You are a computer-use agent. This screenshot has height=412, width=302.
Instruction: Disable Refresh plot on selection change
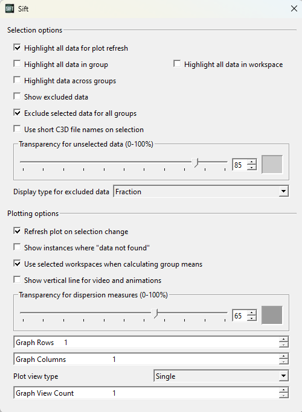pos(17,231)
